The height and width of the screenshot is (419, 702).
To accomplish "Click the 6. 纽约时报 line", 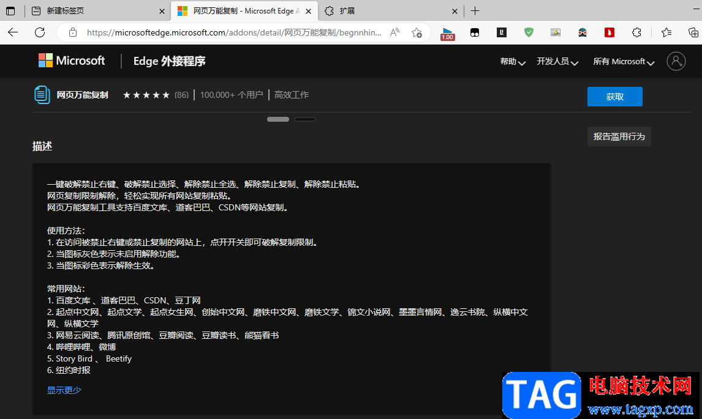I will [69, 370].
